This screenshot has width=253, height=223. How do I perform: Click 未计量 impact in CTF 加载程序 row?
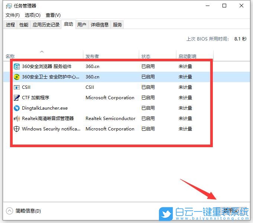(185, 98)
